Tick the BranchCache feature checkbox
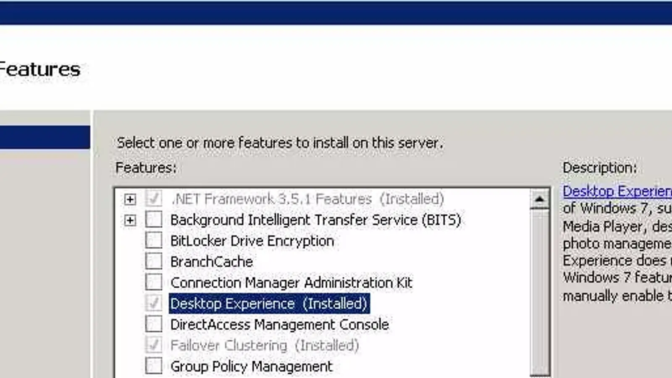Screen dimensions: 672x378 click(x=154, y=261)
